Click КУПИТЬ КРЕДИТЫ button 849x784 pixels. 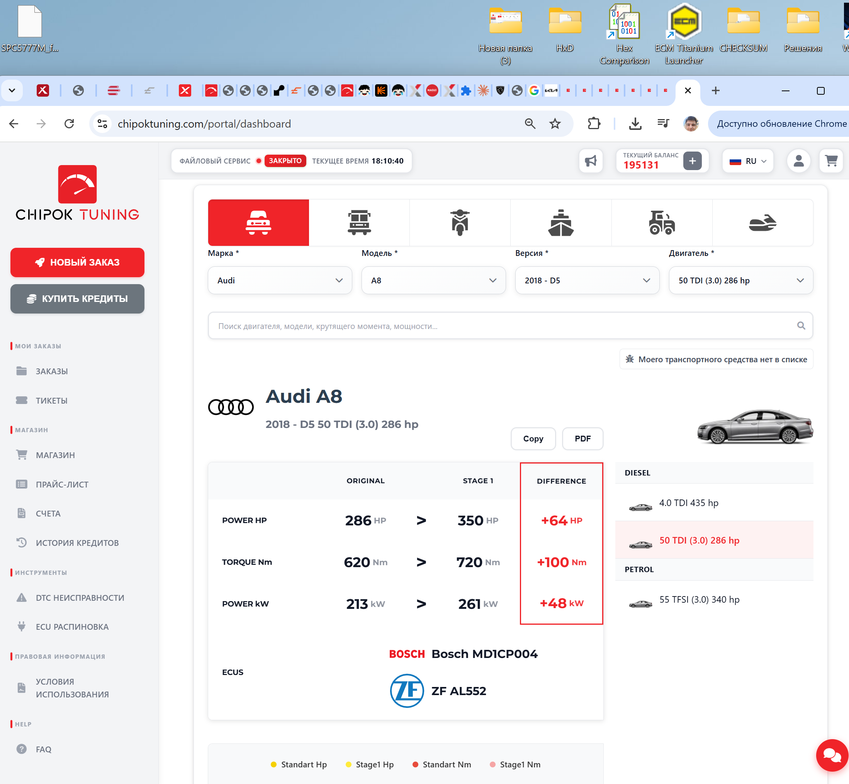77,299
